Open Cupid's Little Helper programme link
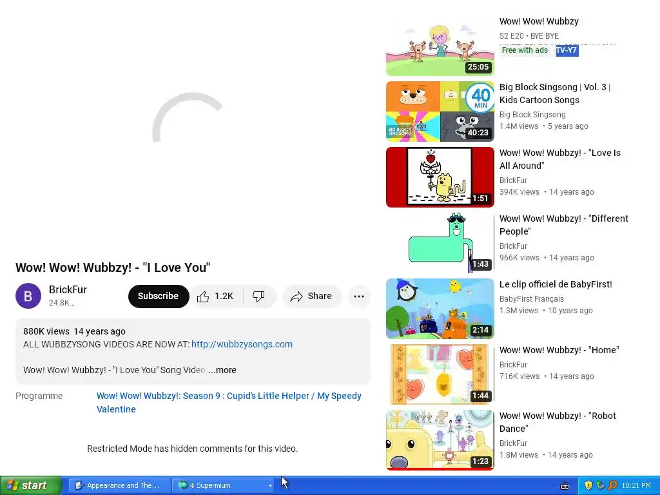This screenshot has width=660, height=495. point(229,402)
